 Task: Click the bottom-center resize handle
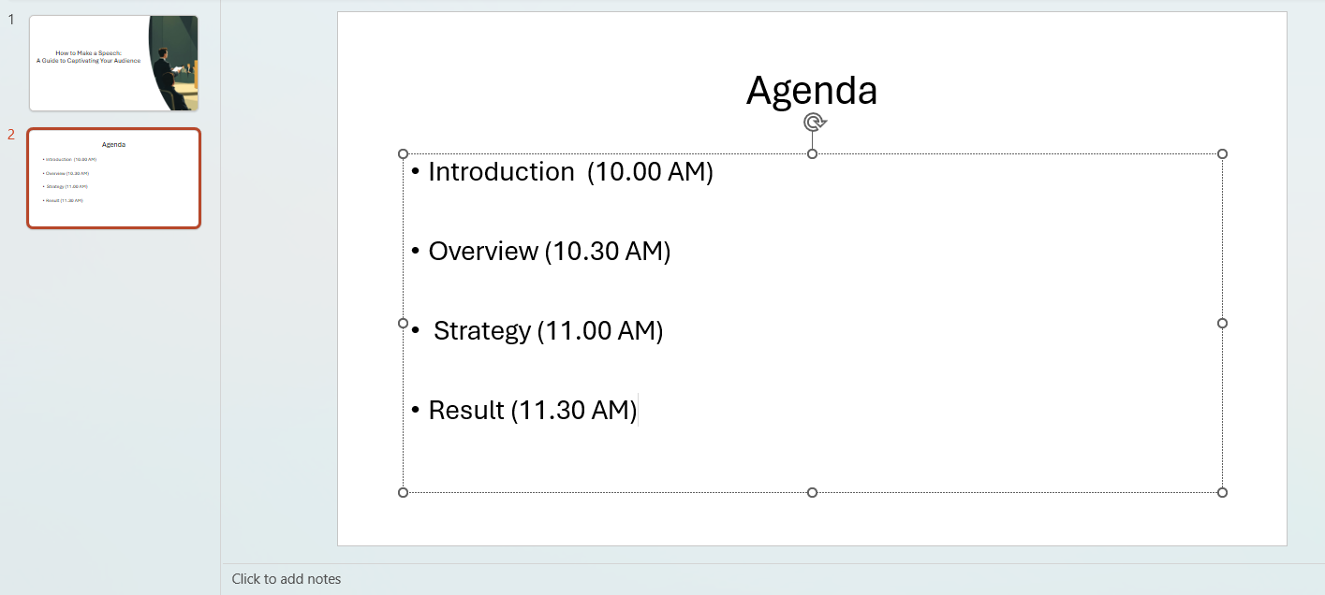tap(813, 490)
